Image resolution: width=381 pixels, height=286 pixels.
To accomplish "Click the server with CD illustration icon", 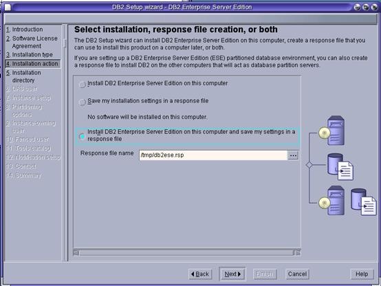I will pos(332,131).
